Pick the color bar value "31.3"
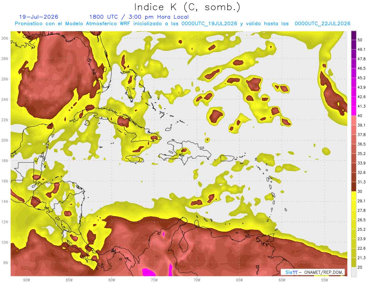The image size is (368, 284). (x=361, y=182)
